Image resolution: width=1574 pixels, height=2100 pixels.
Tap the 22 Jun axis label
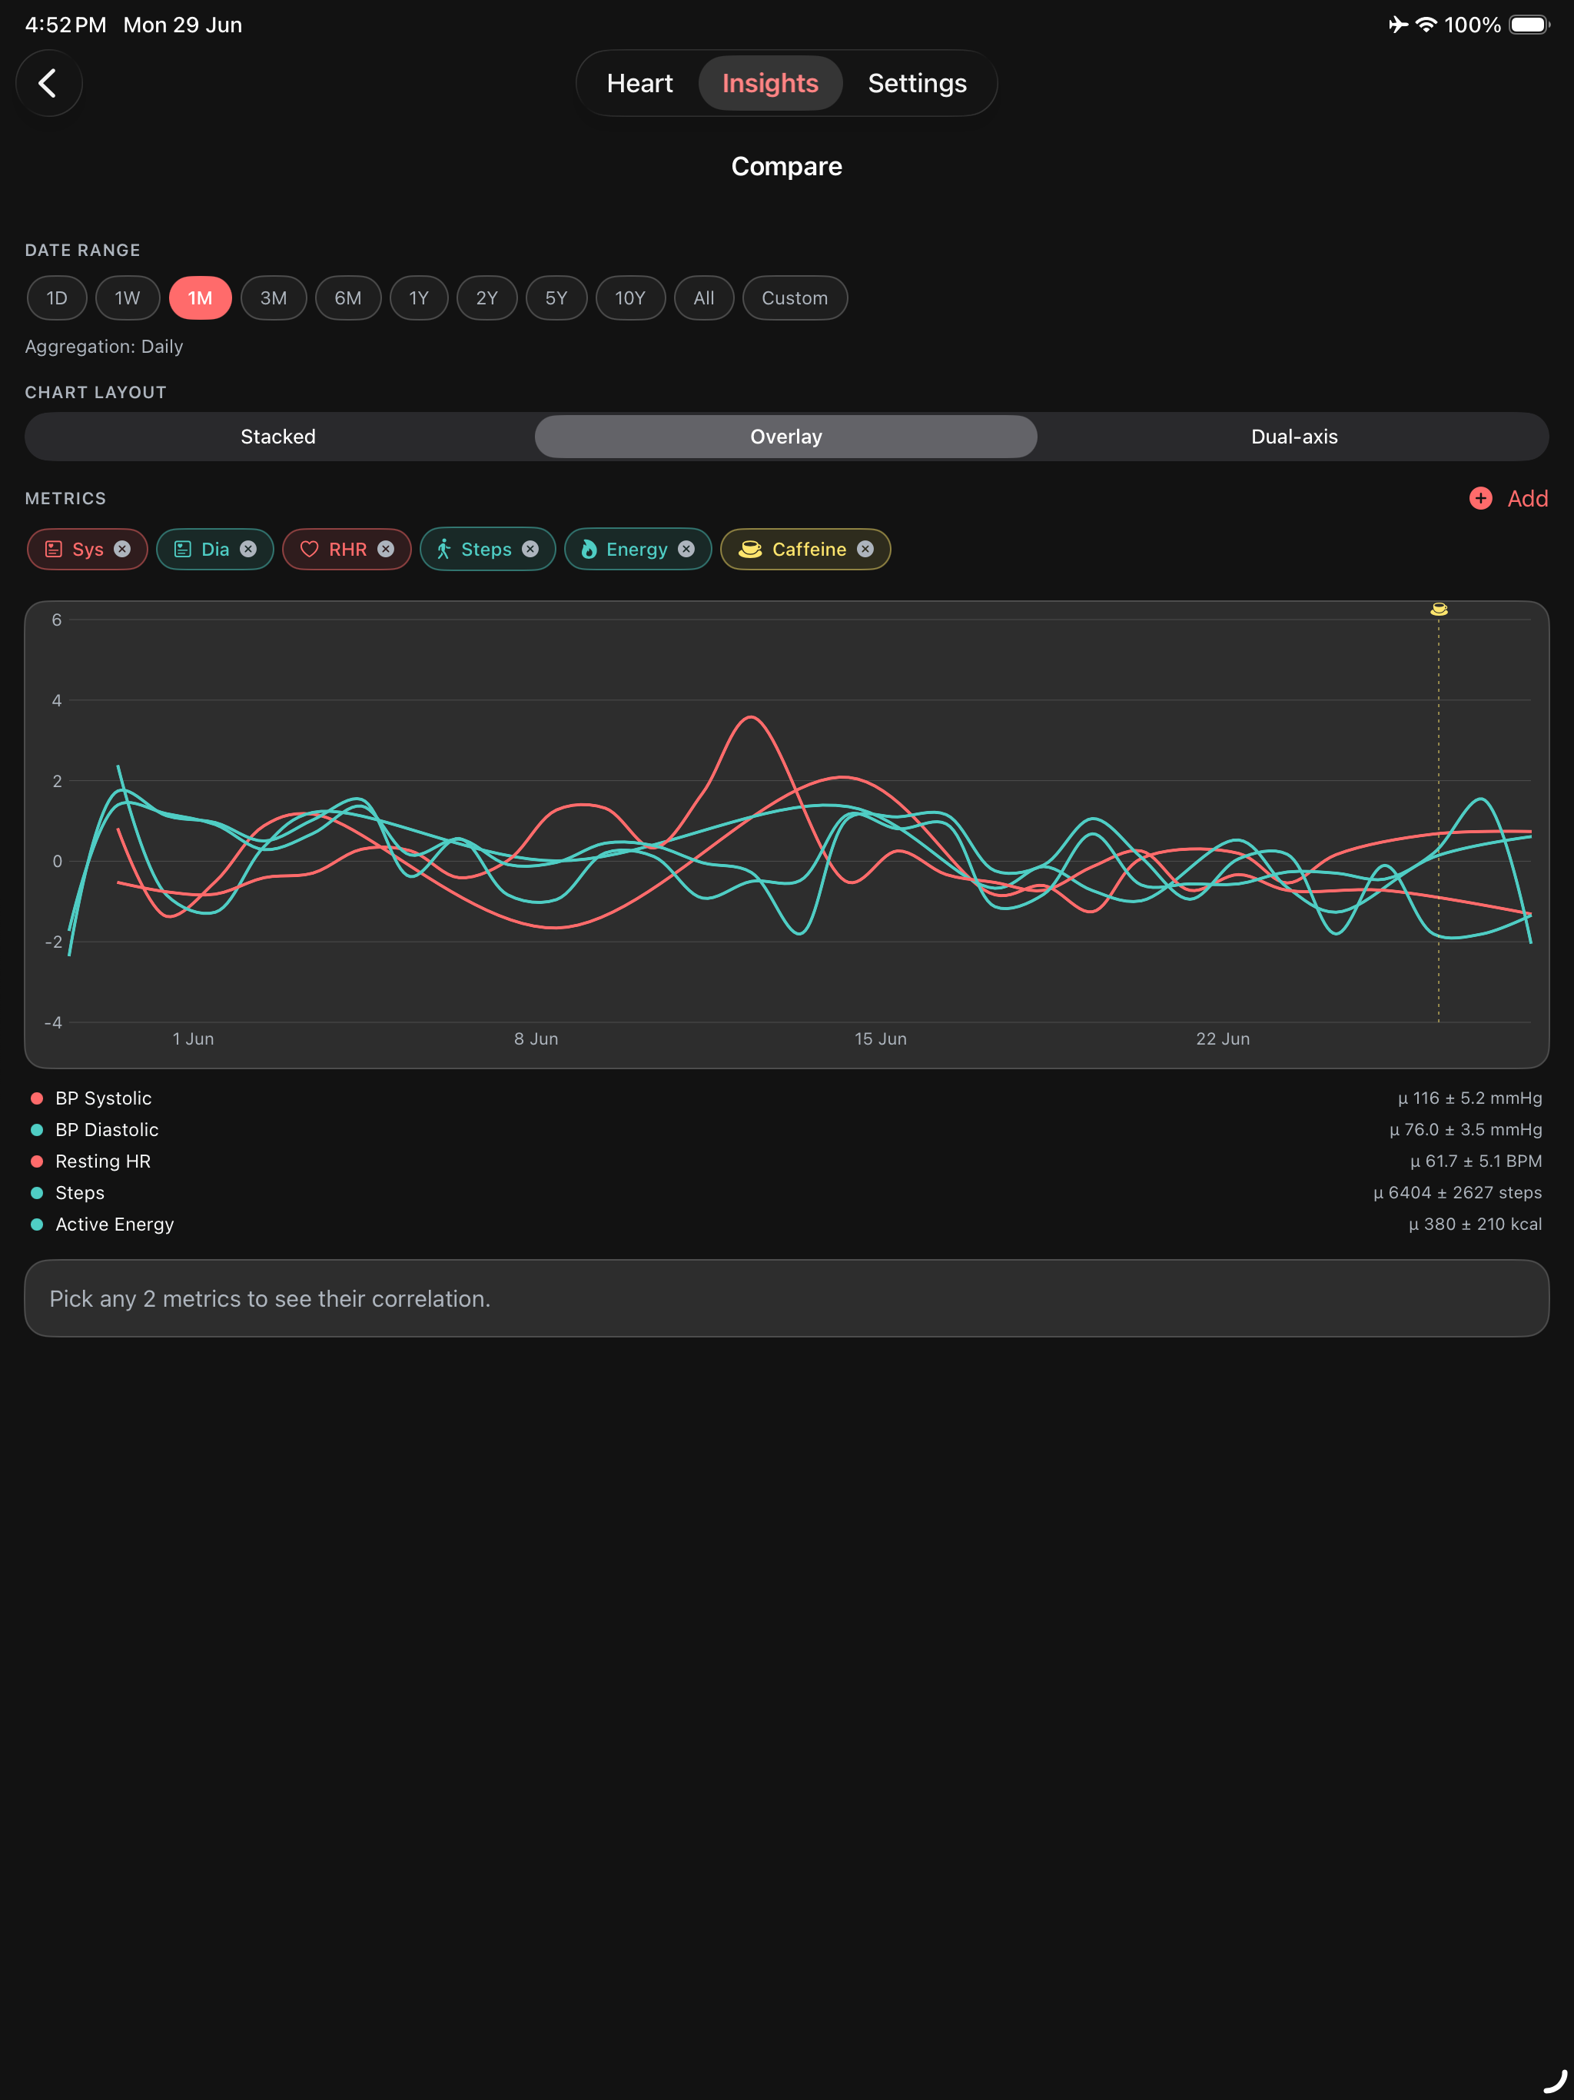click(x=1223, y=1038)
